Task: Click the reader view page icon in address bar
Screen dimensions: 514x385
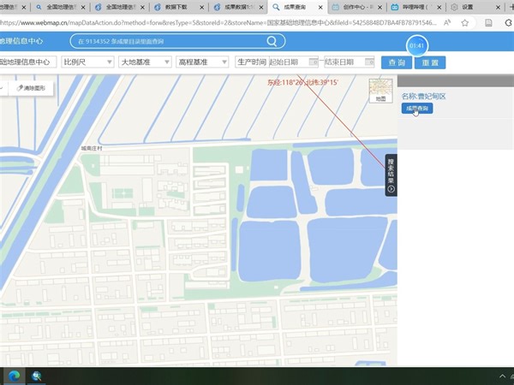Action: tap(488, 22)
